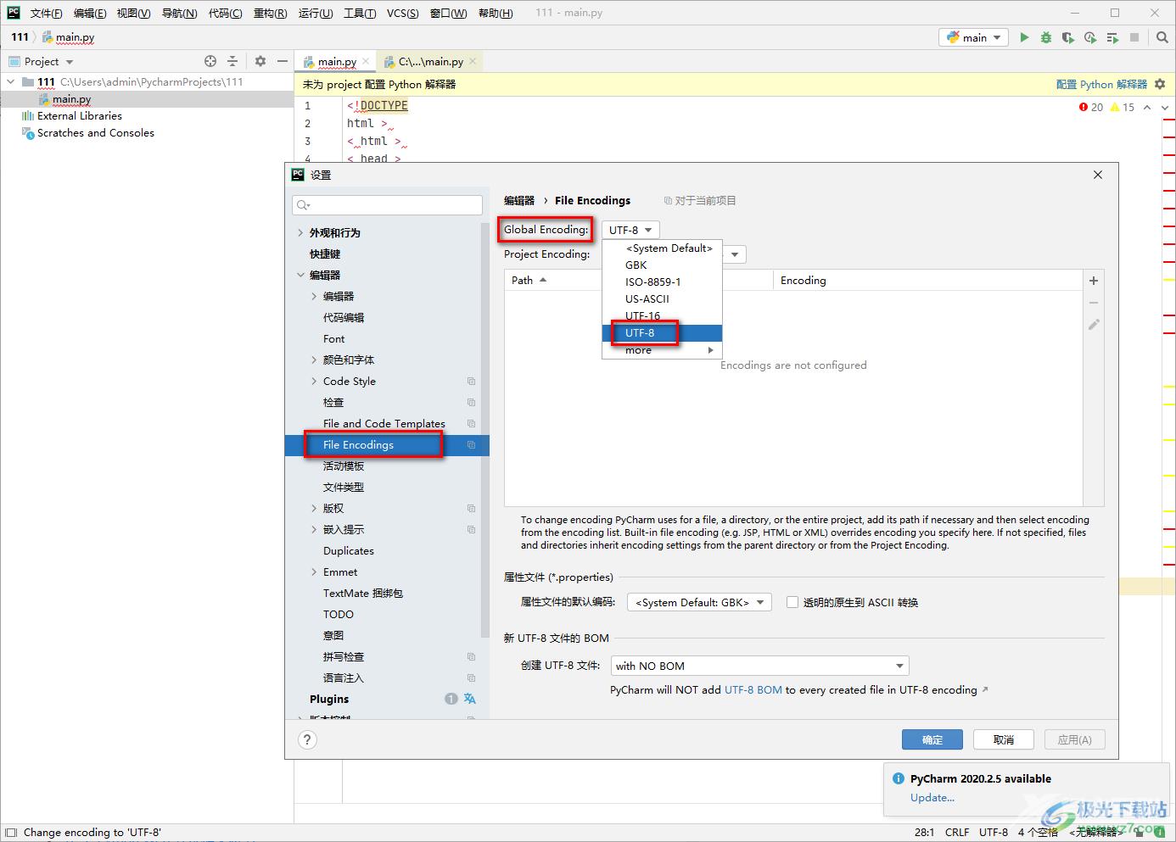Open 配置 Python 解释器 link

tap(1101, 84)
